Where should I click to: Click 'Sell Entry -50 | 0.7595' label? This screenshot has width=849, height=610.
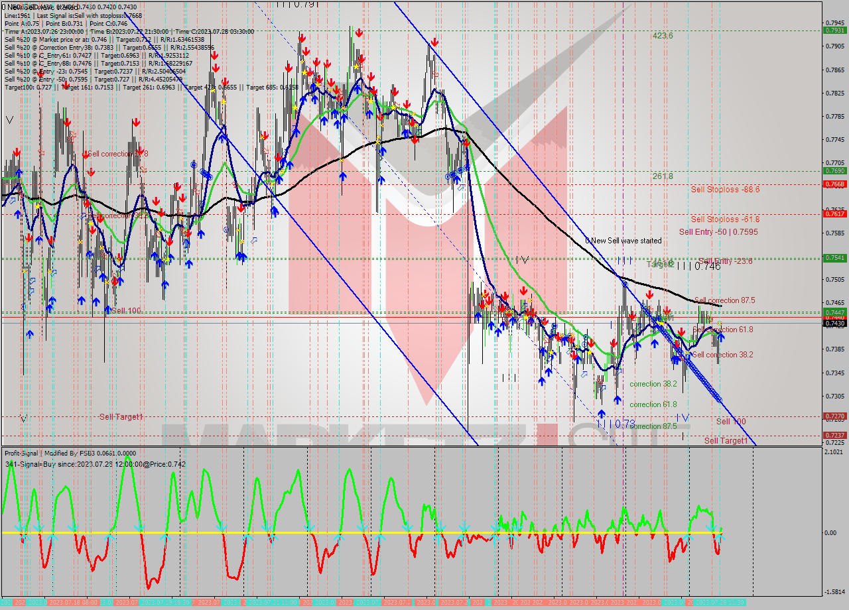point(718,232)
